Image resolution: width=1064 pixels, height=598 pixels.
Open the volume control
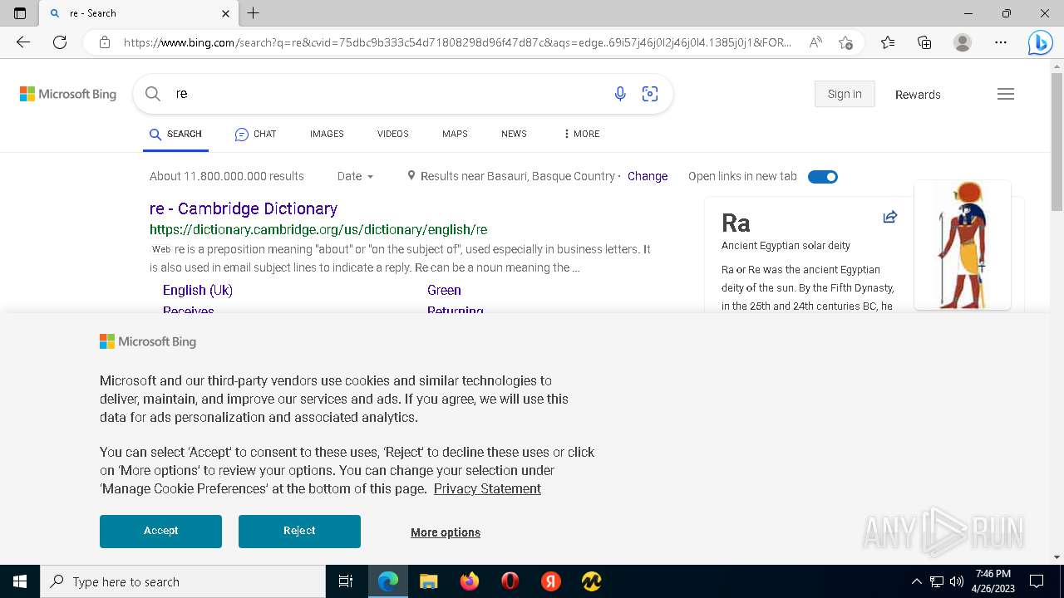pos(957,581)
